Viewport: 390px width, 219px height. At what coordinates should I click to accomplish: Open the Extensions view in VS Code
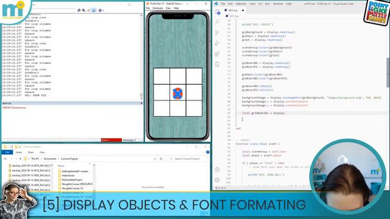(x=217, y=54)
